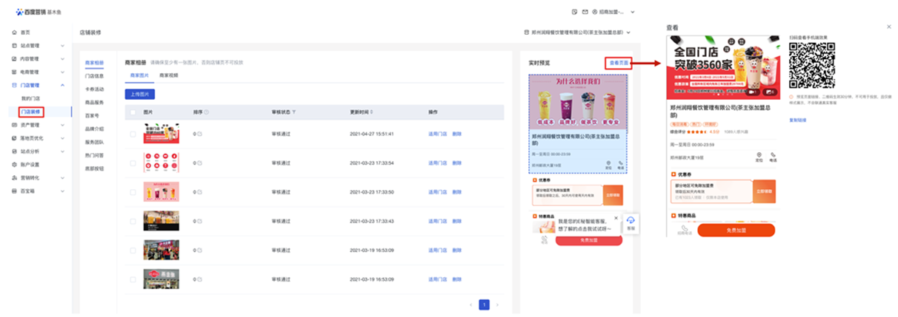Viewport: 898px width, 317px height.
Task: Open the 首页 home icon in sidebar
Action: 14,33
